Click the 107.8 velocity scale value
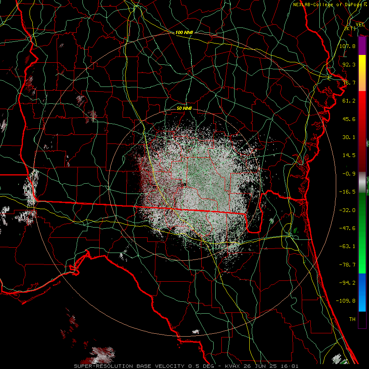 (347, 46)
